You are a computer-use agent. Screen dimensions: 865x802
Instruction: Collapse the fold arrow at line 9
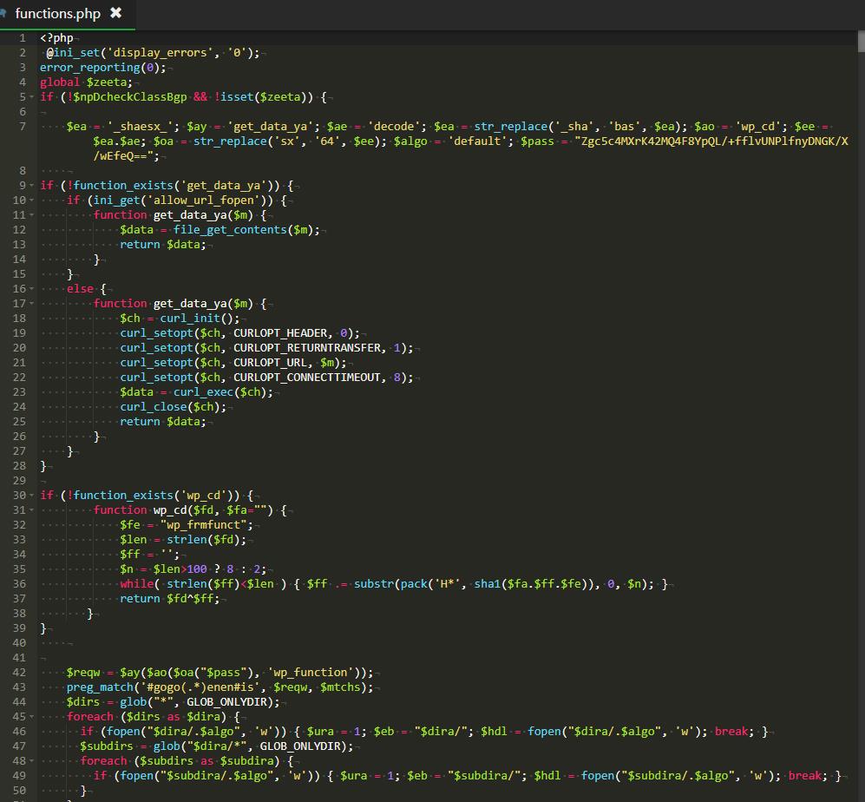point(31,186)
